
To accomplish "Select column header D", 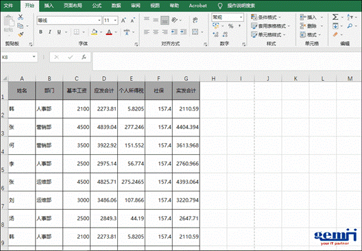I will pos(104,78).
